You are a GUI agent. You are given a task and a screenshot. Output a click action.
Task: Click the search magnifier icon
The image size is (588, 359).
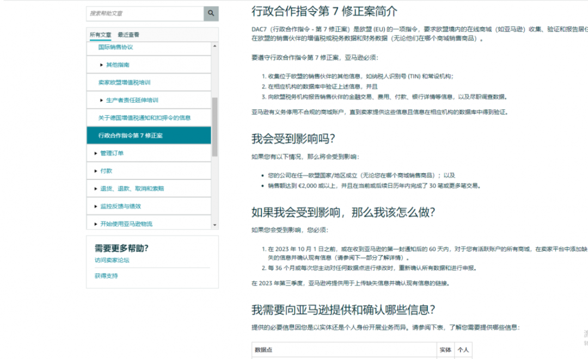click(x=211, y=13)
